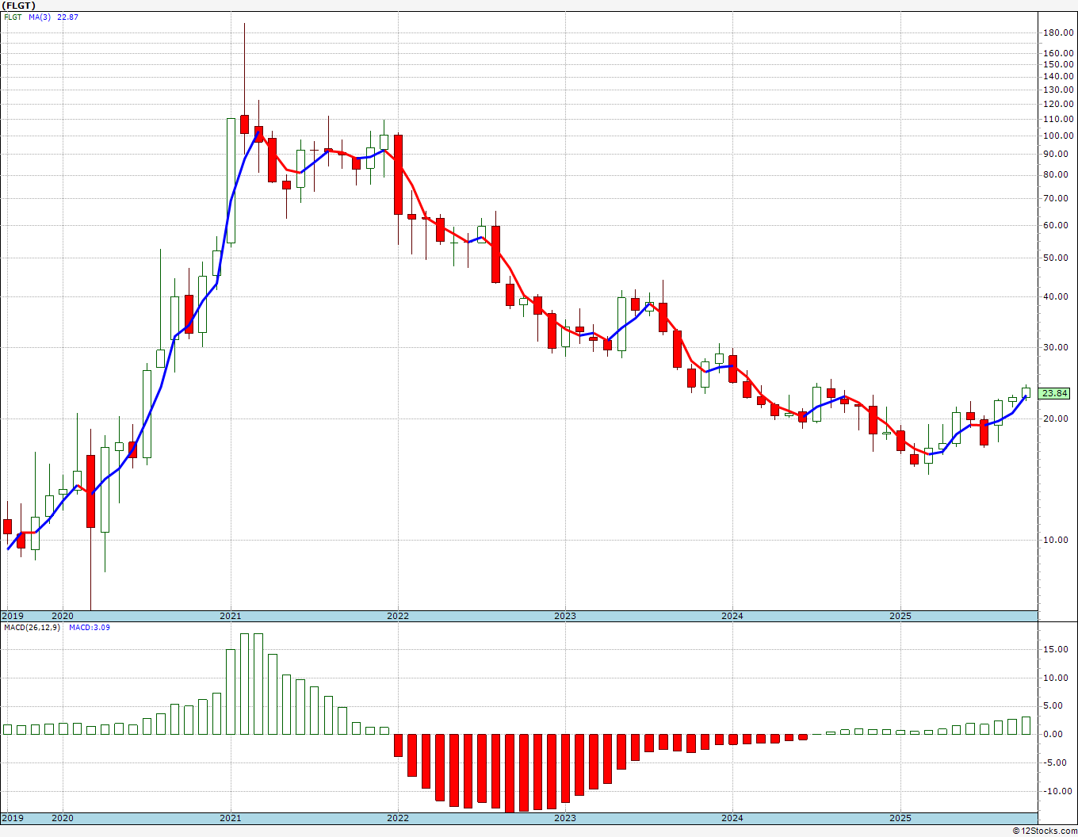The width and height of the screenshot is (1078, 837).
Task: Click the 100.00 price axis label
Action: click(x=1059, y=136)
